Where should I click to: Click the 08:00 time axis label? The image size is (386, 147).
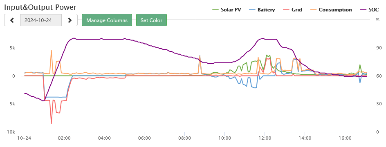184,138
